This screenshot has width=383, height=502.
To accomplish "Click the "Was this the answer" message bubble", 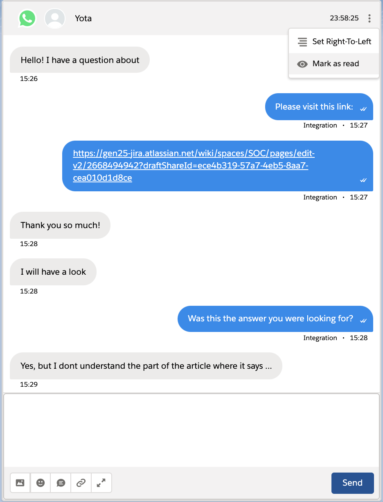I will pos(275,318).
